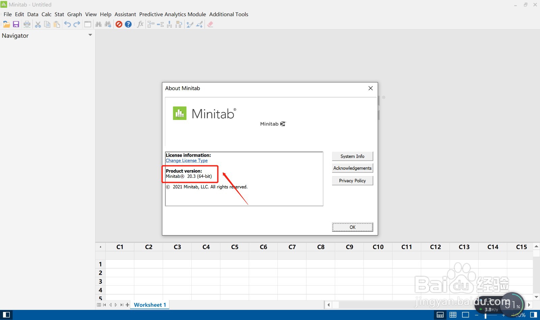The image size is (540, 320).
Task: Open the Privacy Policy button
Action: [352, 181]
